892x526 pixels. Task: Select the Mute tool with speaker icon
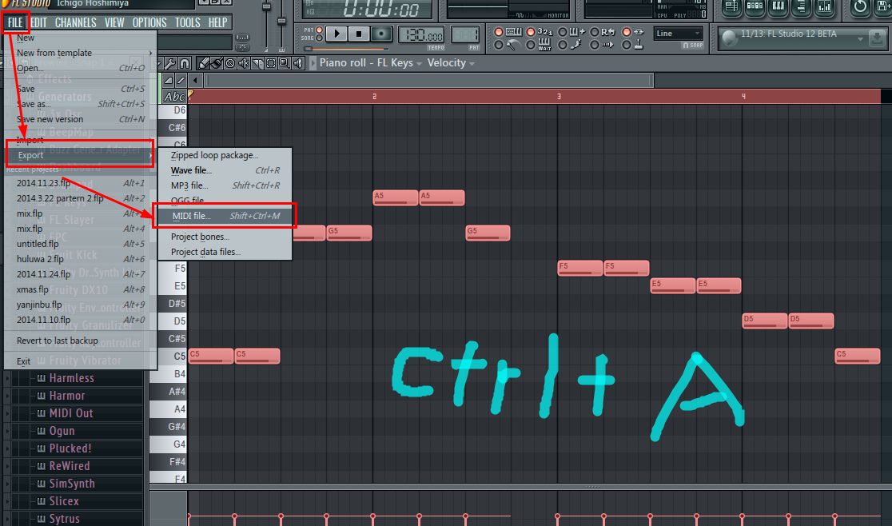(x=244, y=63)
